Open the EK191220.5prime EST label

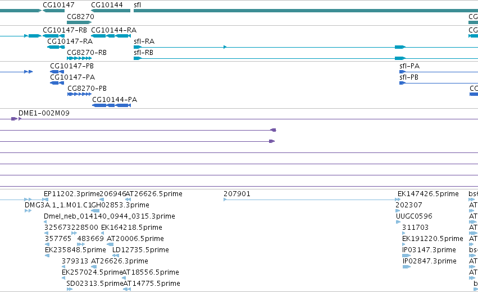tap(433, 238)
